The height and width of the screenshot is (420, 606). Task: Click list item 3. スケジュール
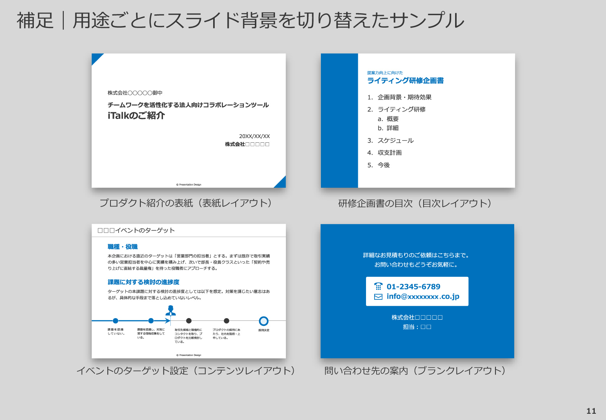pos(391,140)
